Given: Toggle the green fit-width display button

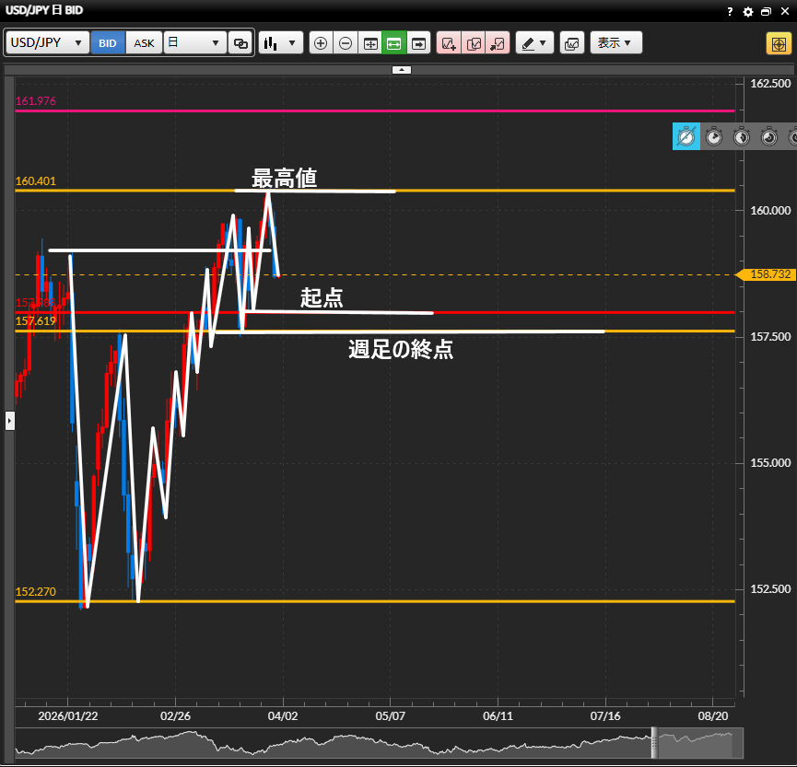Looking at the screenshot, I should pos(394,43).
